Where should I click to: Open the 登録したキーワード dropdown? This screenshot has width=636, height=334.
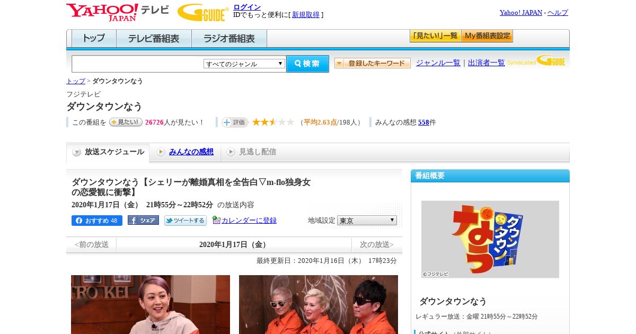click(372, 63)
